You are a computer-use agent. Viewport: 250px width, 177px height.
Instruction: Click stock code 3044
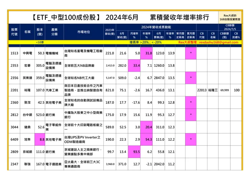(x=14, y=127)
